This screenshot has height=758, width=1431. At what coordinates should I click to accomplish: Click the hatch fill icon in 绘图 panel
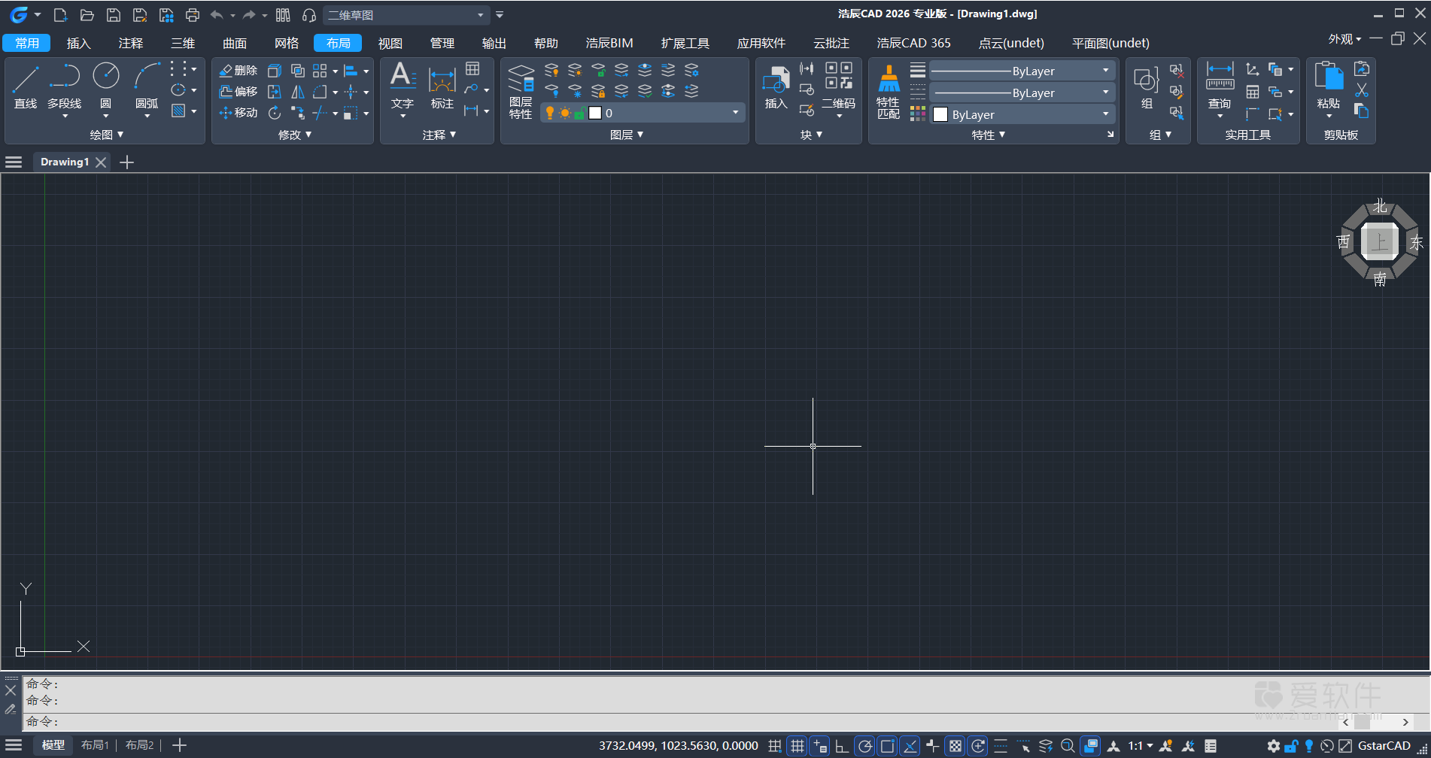coord(178,111)
